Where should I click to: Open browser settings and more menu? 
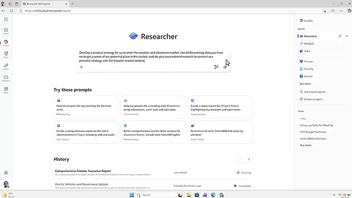pyautogui.click(x=341, y=11)
